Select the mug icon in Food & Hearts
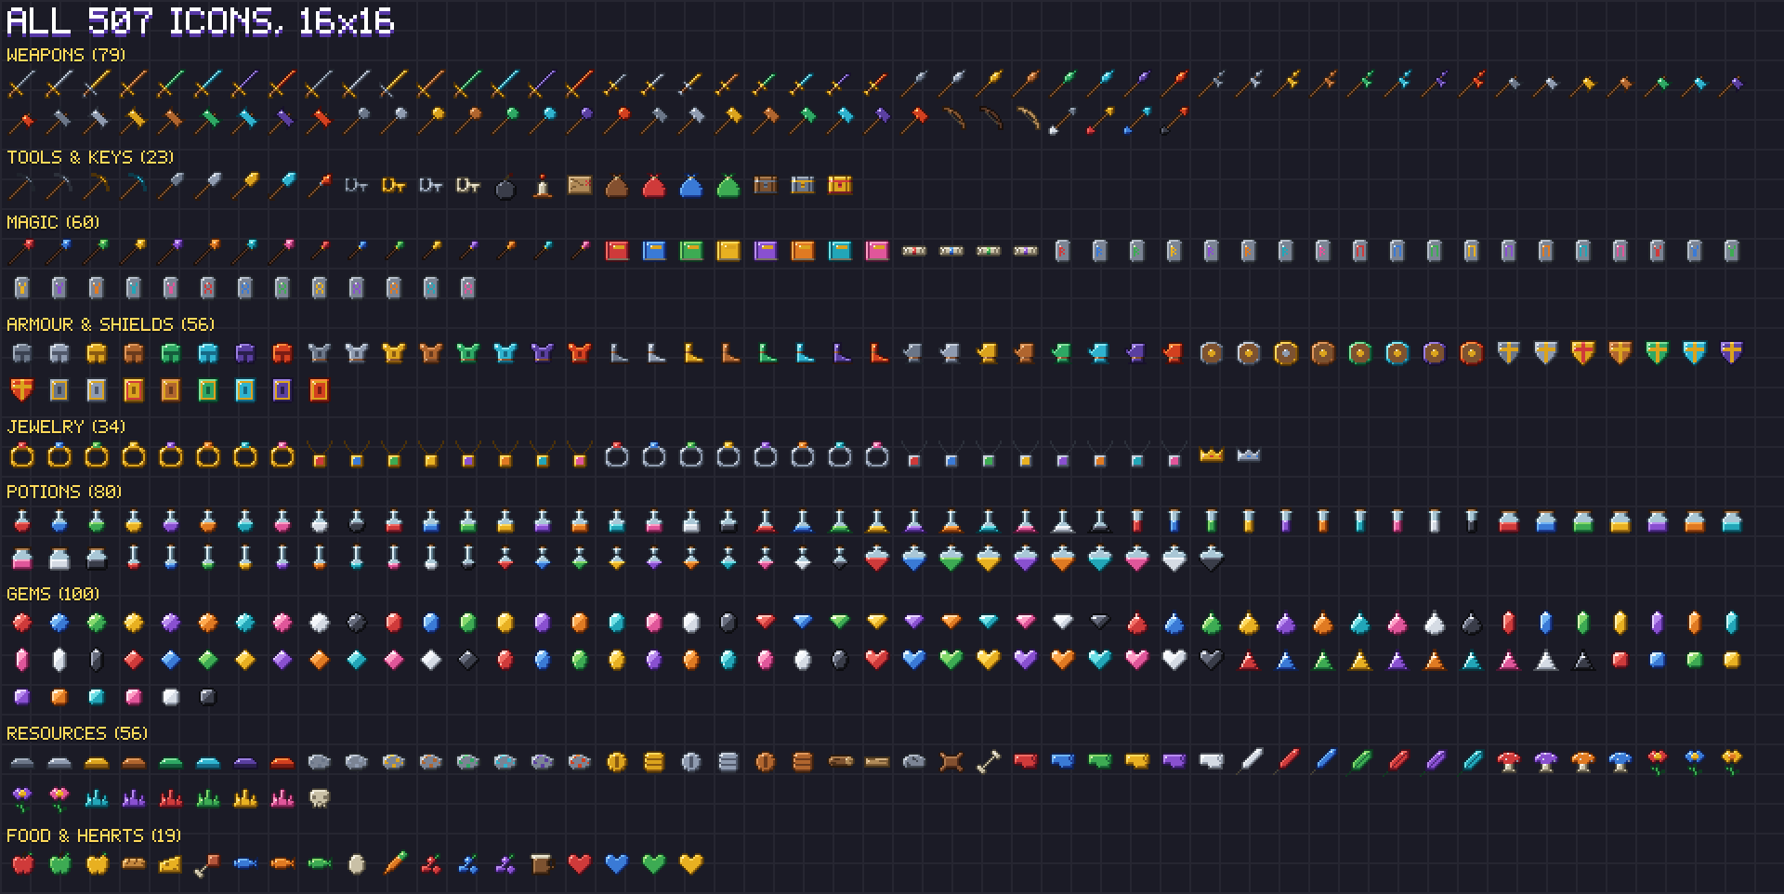 [x=543, y=864]
